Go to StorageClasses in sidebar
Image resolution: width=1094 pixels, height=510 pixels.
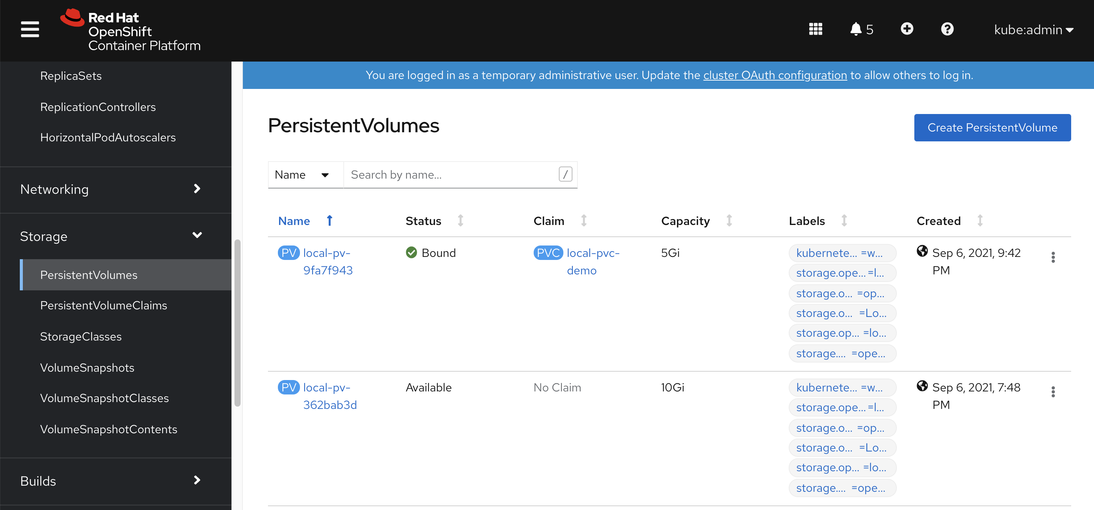[81, 337]
